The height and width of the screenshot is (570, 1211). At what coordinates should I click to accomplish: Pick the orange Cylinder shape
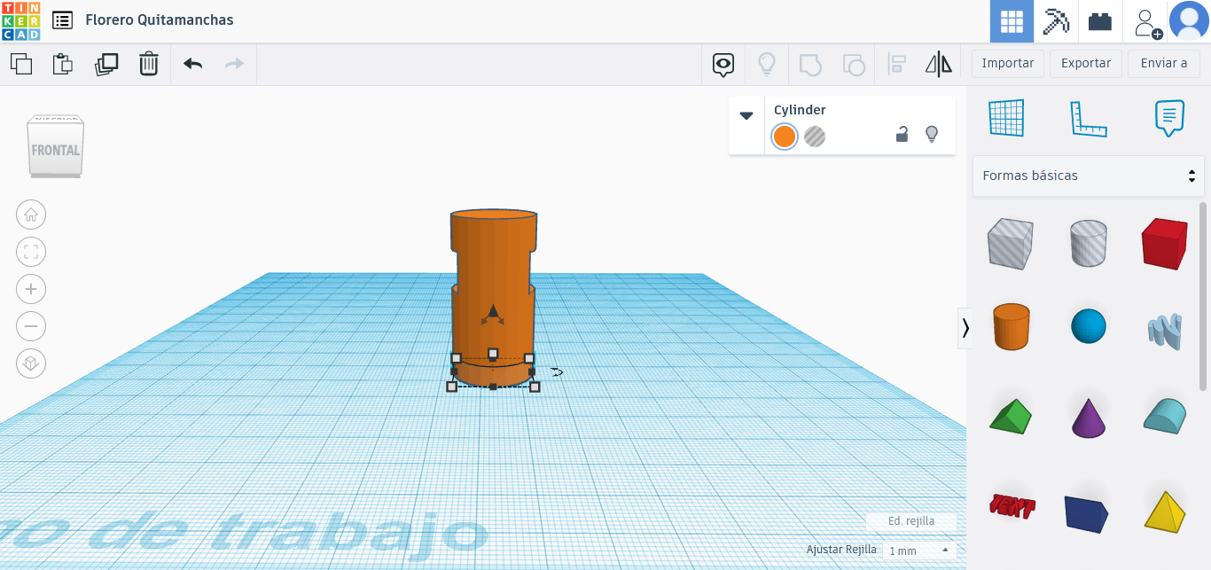point(1011,326)
